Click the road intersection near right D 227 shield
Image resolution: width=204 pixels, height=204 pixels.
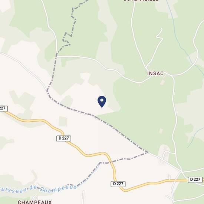181,171
